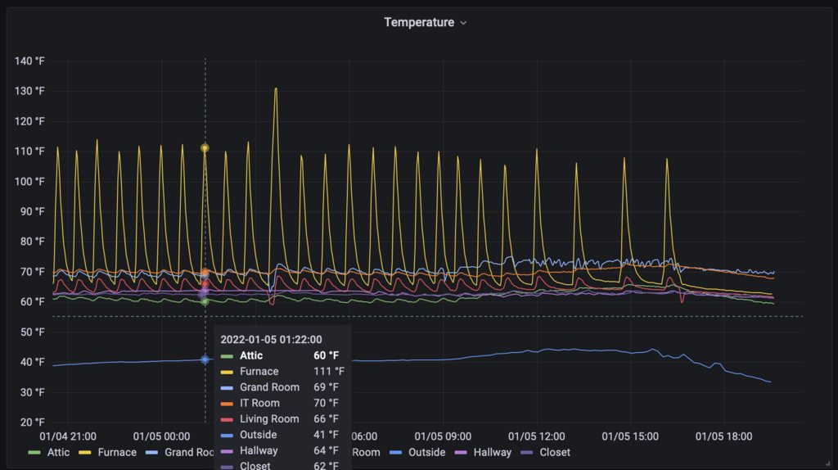
Task: Click the green Attic hover point on the crosshair
Action: click(x=205, y=301)
